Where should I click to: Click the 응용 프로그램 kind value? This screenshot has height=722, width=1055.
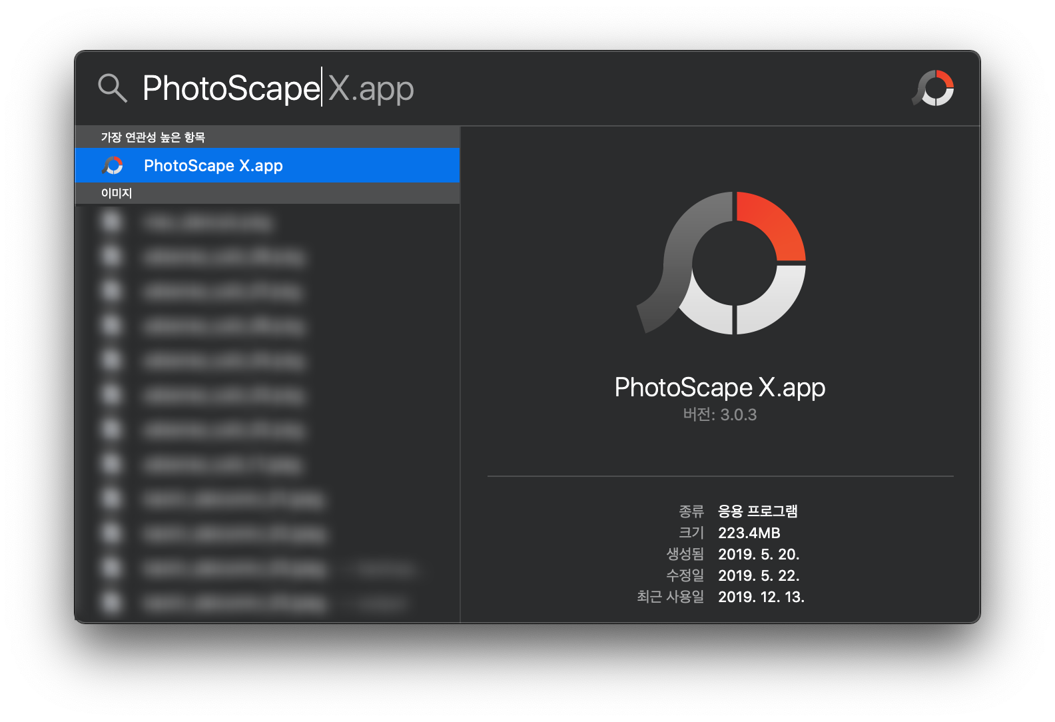pyautogui.click(x=758, y=511)
